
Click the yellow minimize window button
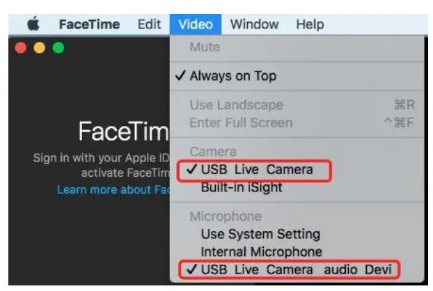pyautogui.click(x=39, y=48)
